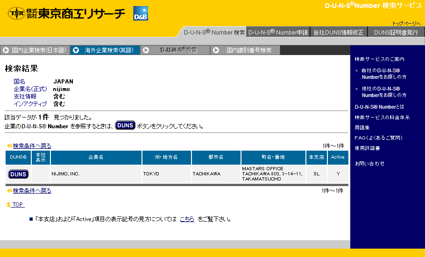Click the TOP link
The width and height of the screenshot is (425, 257).
pos(18,205)
